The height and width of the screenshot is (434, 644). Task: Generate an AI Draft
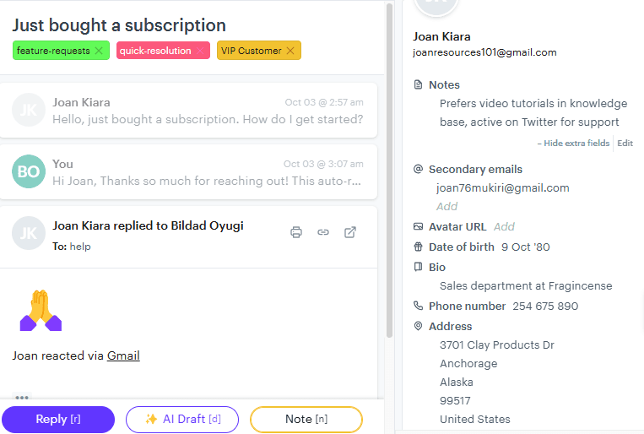coord(182,420)
